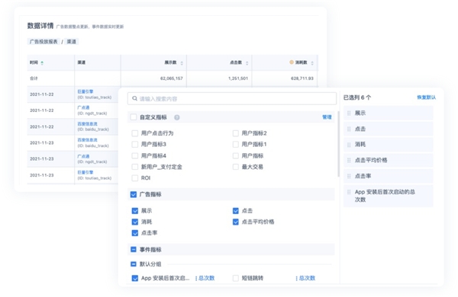458x297 pixels.
Task: Toggle the 广告指标 group checkbox
Action: pyautogui.click(x=134, y=194)
